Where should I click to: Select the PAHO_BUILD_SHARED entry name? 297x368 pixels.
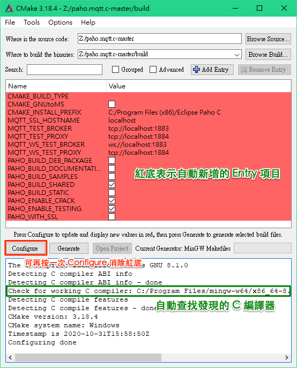(41, 185)
